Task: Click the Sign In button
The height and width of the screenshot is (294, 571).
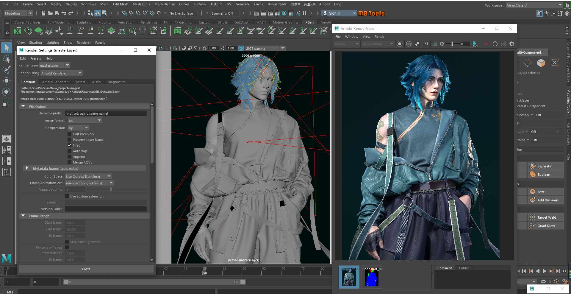Action: 339,13
